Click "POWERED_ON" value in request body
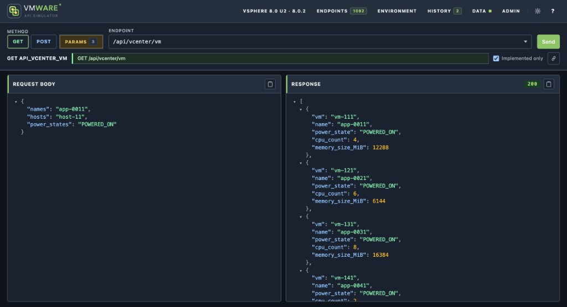This screenshot has height=307, width=567. (x=97, y=124)
